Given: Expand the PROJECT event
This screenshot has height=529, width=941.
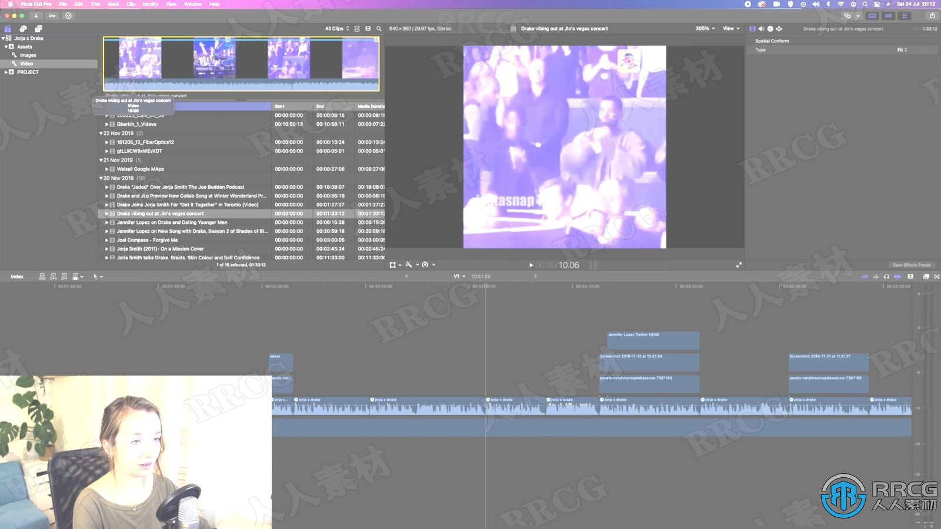Looking at the screenshot, I should pyautogui.click(x=6, y=72).
